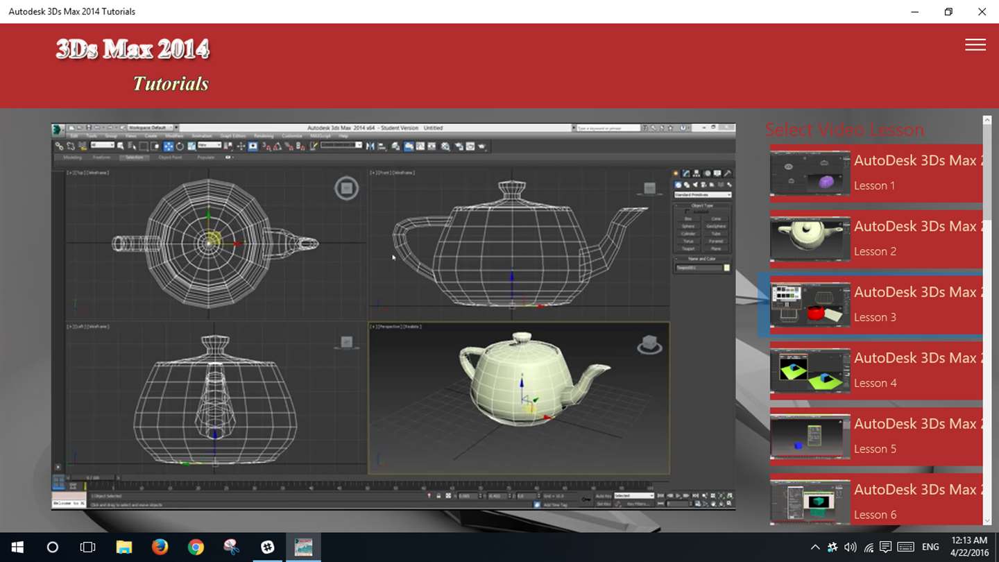The image size is (999, 562).
Task: Enable the AutoGrid checkbox
Action: point(688,212)
